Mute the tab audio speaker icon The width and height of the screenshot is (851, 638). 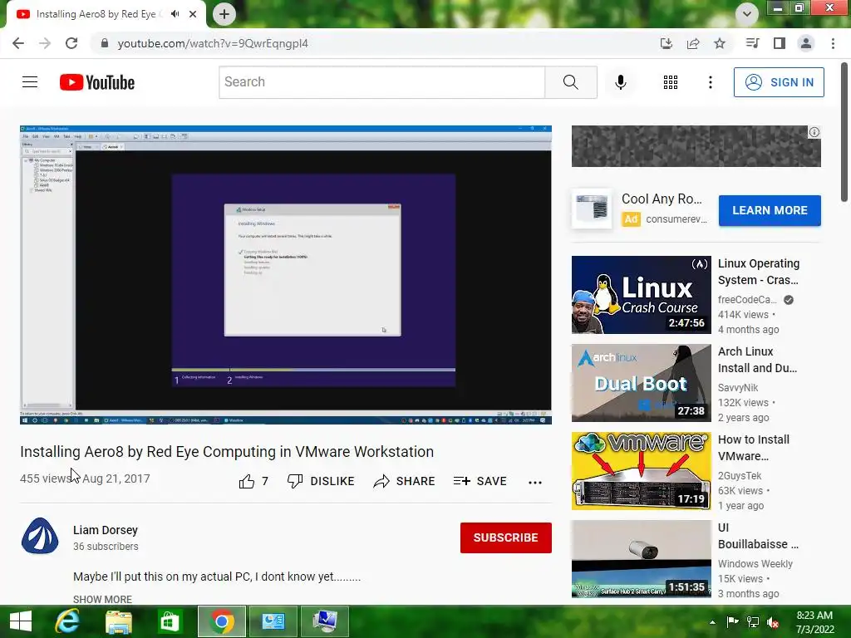pos(175,14)
